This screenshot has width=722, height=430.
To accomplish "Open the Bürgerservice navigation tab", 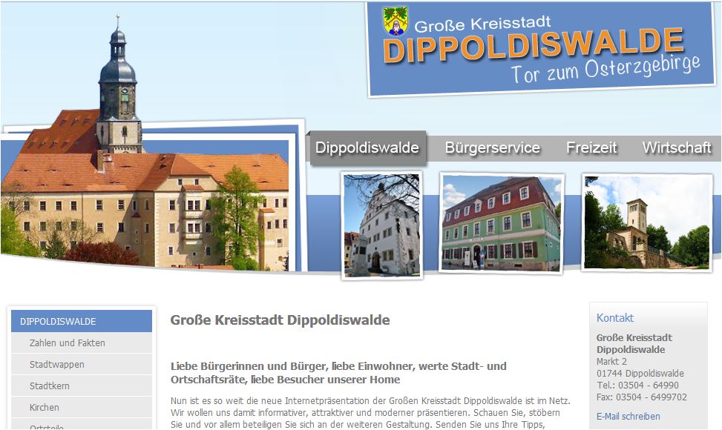I will [492, 148].
